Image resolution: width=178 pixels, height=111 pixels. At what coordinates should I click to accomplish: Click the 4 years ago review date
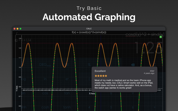tap(149, 73)
